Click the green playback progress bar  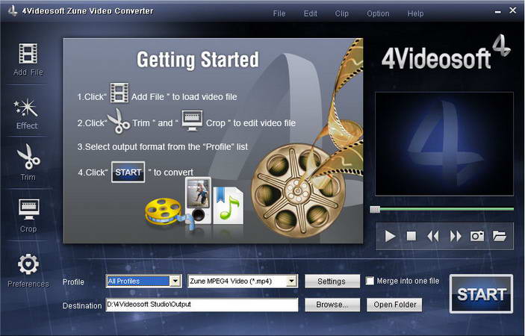click(x=447, y=209)
